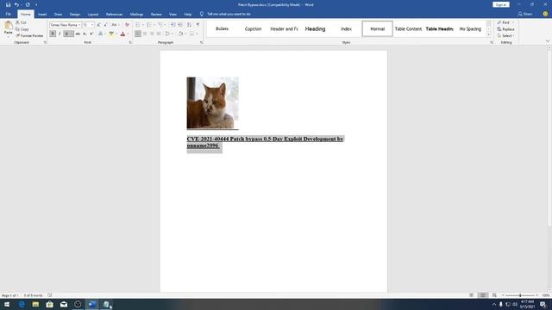Center the paragraph text
This screenshot has width=552, height=310.
coord(145,34)
